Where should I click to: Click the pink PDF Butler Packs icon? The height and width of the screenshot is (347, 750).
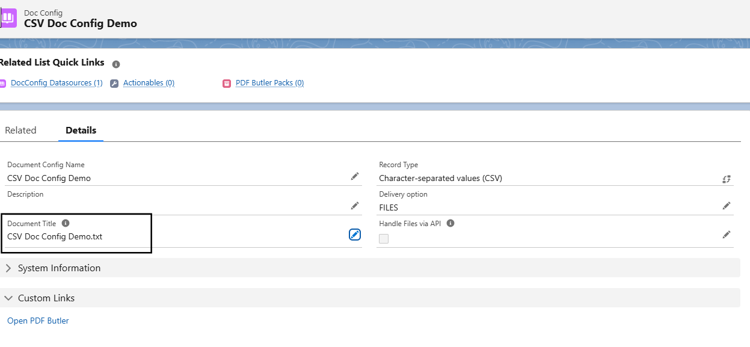click(x=227, y=84)
